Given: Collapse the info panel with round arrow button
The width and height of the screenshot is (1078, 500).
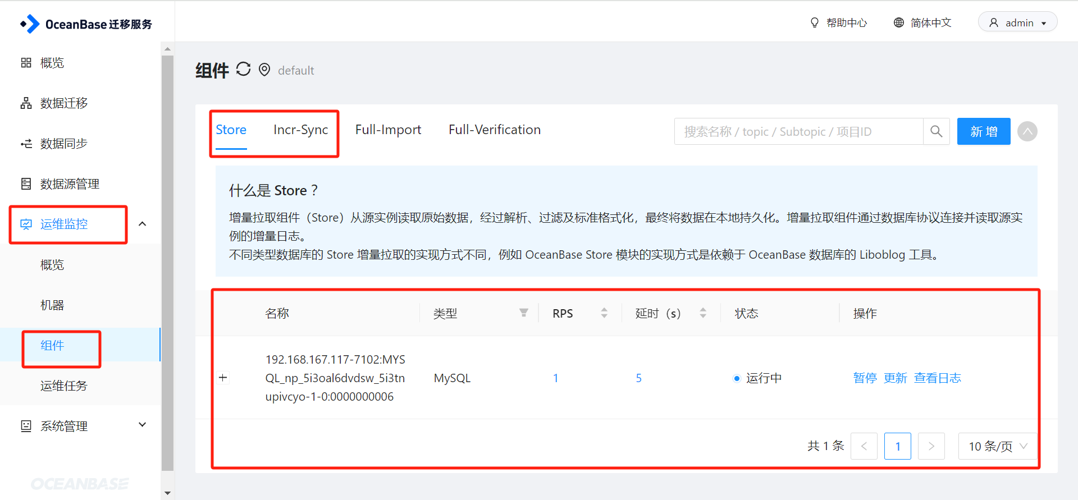Looking at the screenshot, I should point(1027,131).
